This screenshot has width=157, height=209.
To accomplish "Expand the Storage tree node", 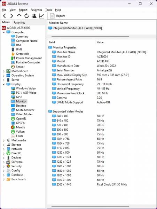I will [x=4, y=145].
